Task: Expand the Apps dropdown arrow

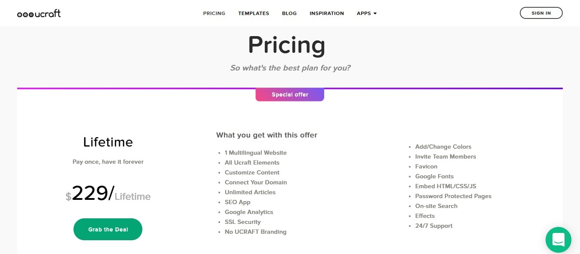Action: (375, 13)
